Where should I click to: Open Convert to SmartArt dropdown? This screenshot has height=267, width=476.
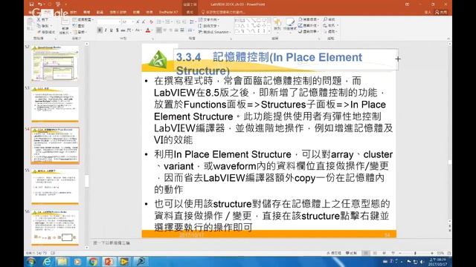215,32
